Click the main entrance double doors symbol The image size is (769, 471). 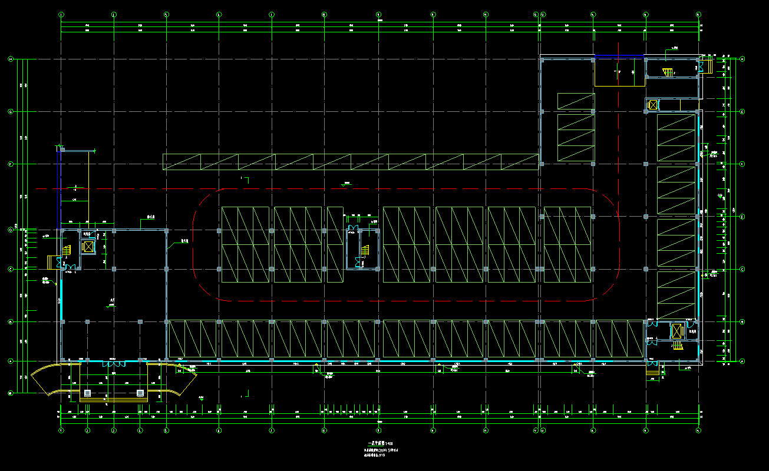pos(114,364)
